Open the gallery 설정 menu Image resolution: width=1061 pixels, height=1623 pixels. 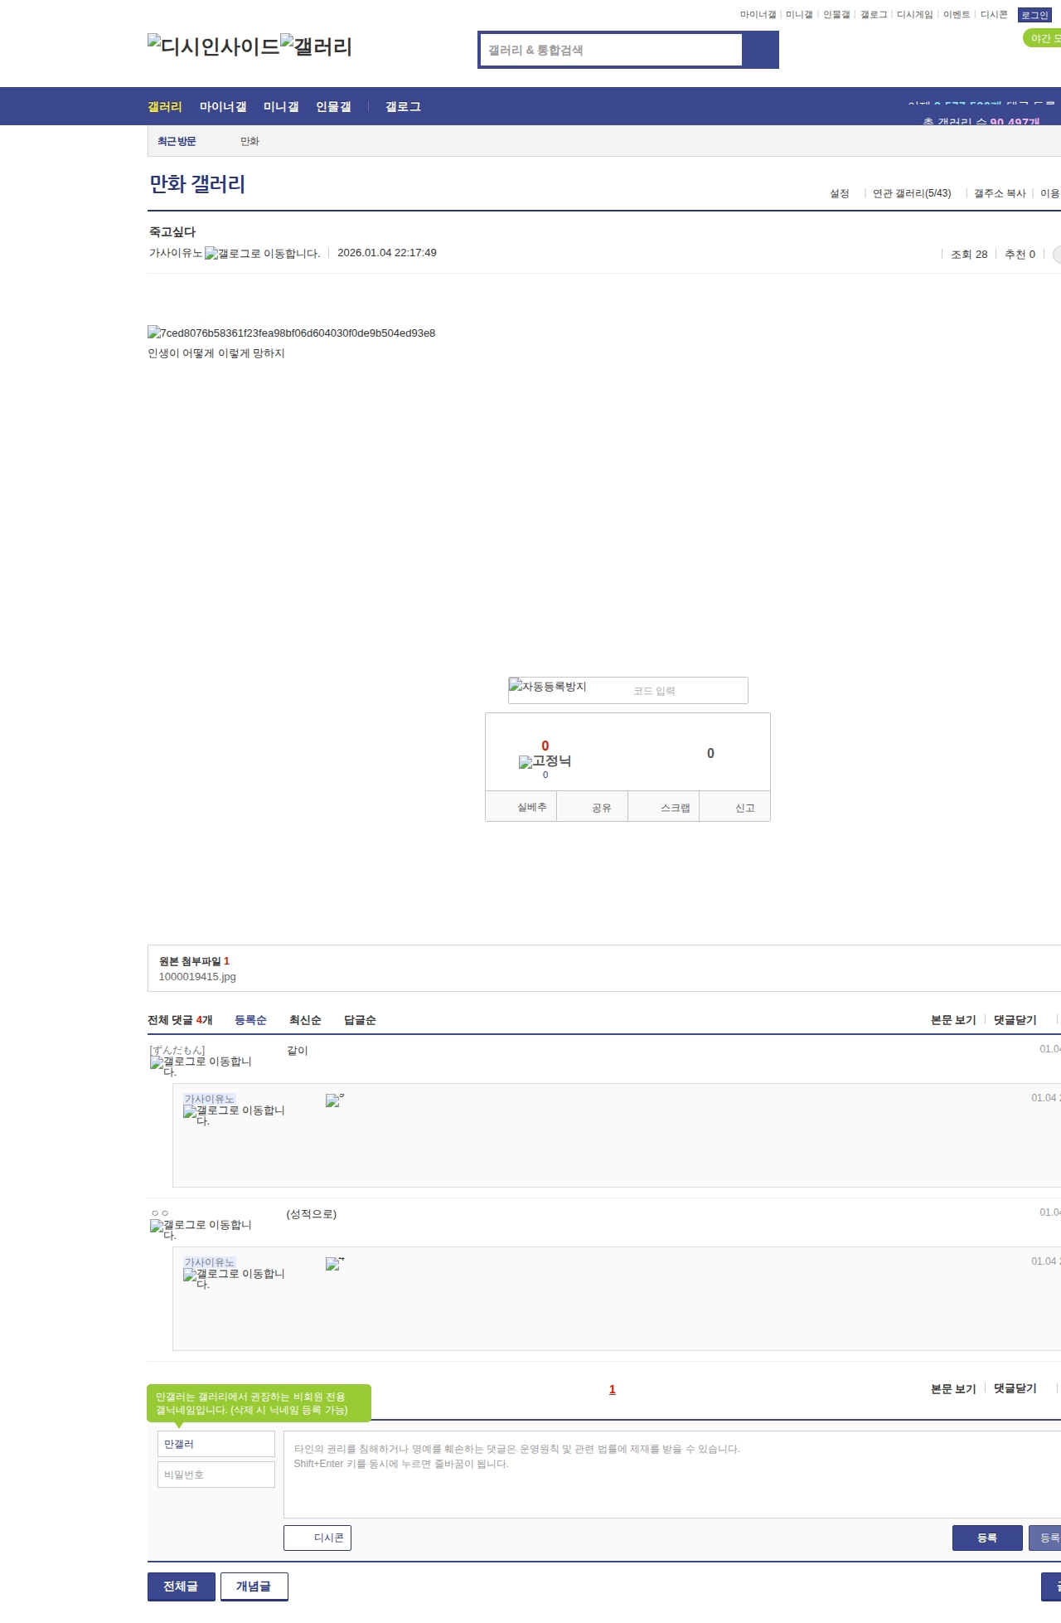coord(840,193)
